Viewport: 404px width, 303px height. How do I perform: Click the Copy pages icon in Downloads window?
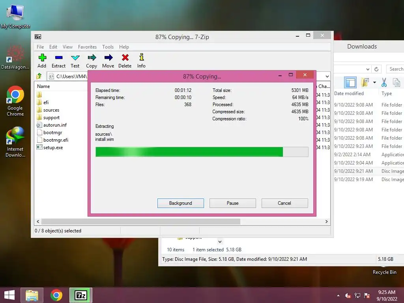point(397,82)
